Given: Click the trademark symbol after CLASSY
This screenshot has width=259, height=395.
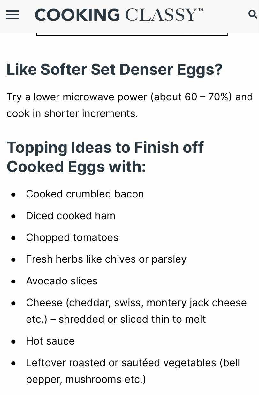Looking at the screenshot, I should pos(201,10).
